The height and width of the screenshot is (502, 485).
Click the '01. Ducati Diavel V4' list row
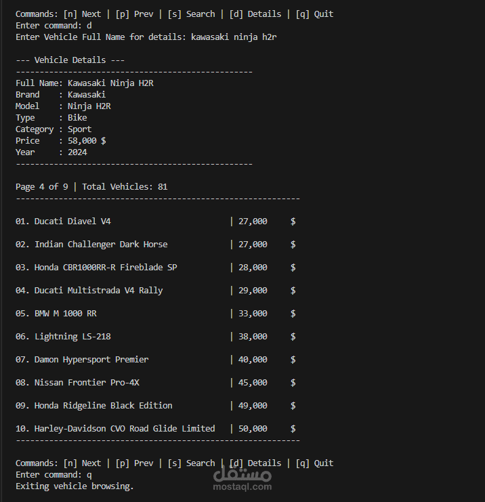(x=156, y=222)
